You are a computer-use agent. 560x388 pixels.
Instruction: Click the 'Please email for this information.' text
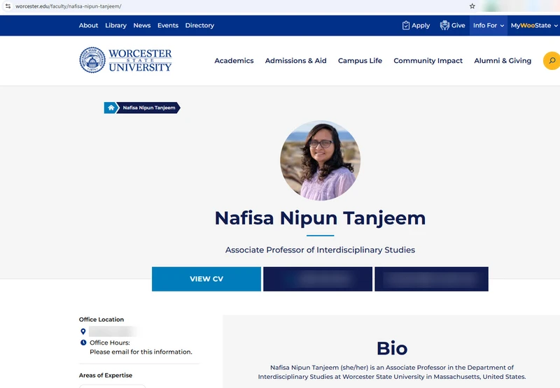[141, 352]
